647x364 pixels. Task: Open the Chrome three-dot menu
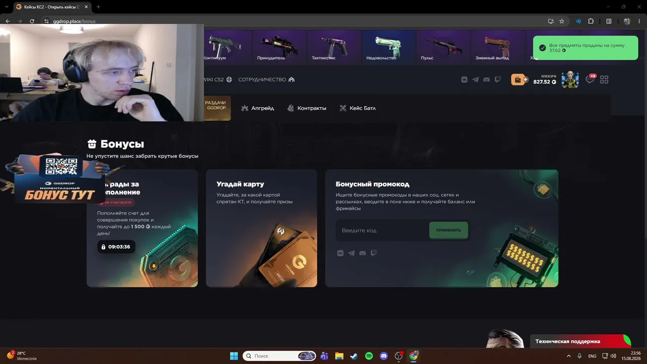point(640,21)
